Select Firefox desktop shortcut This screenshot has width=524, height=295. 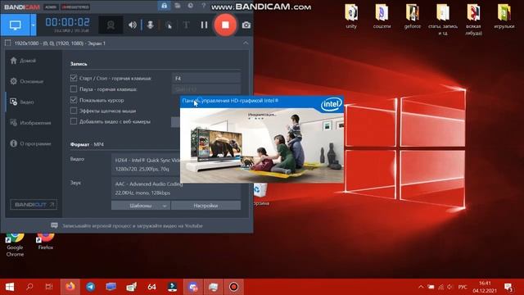point(46,242)
